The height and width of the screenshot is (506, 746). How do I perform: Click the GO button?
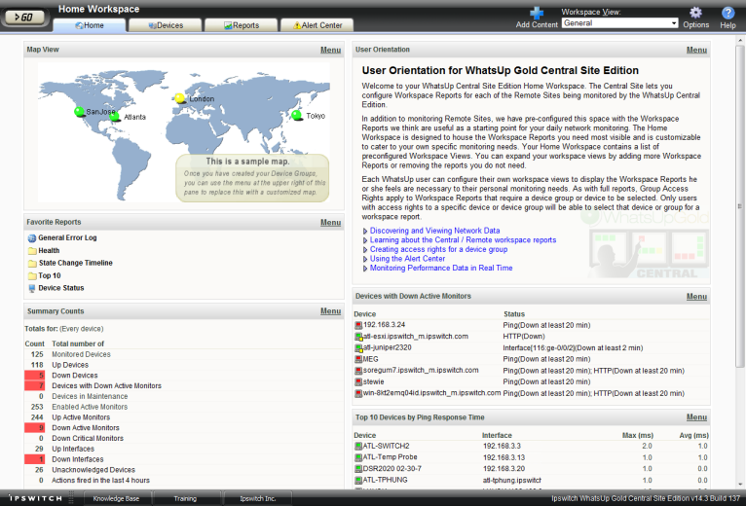[x=25, y=18]
